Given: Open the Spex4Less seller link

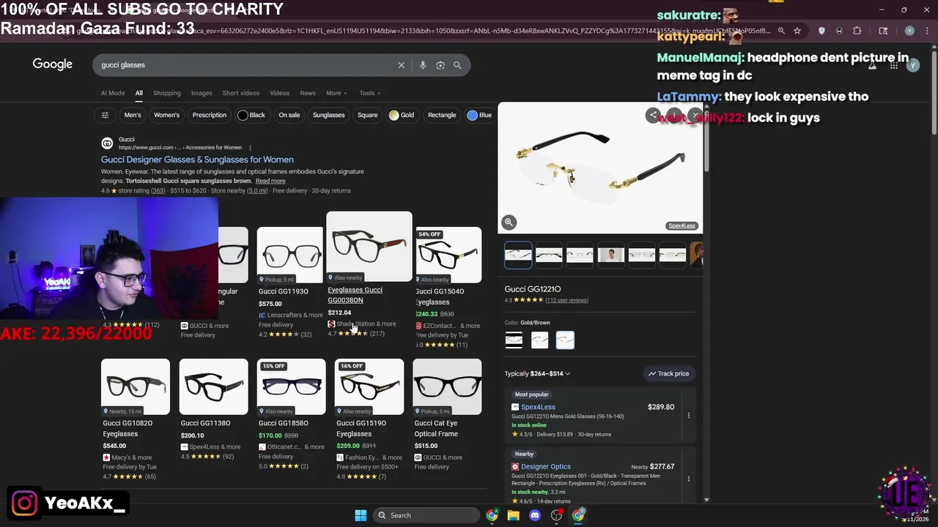Looking at the screenshot, I should pos(538,407).
